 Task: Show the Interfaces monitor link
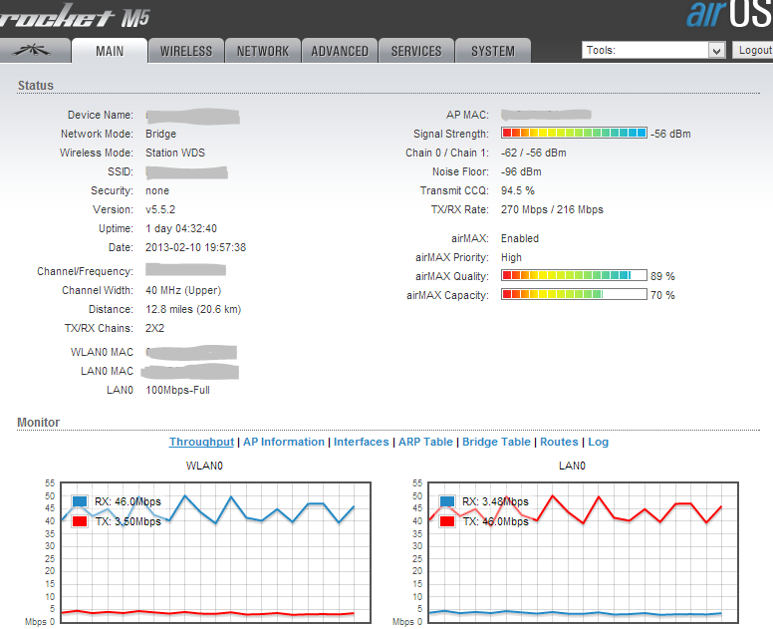click(362, 442)
